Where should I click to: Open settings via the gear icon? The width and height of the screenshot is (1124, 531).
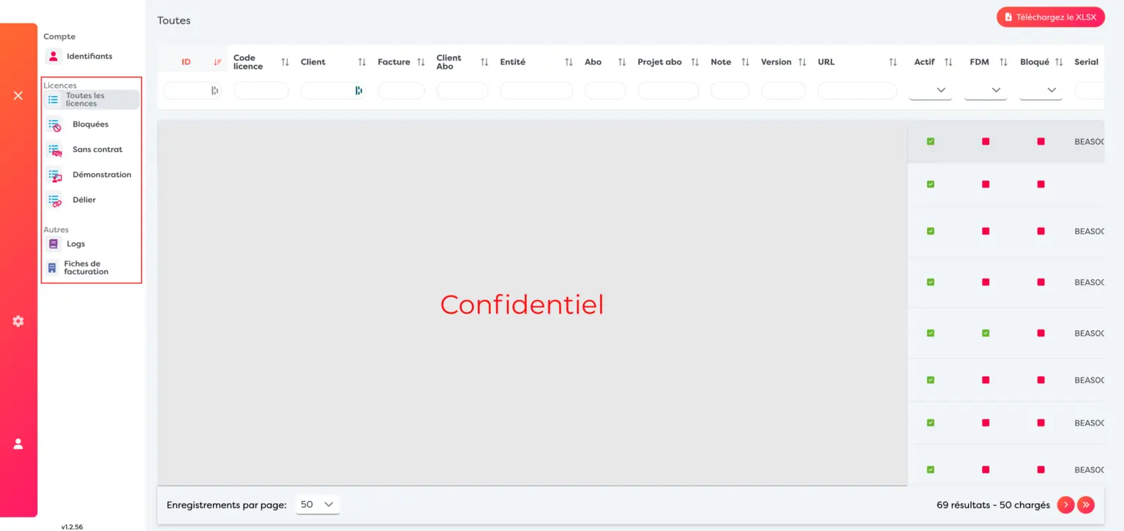pos(18,321)
